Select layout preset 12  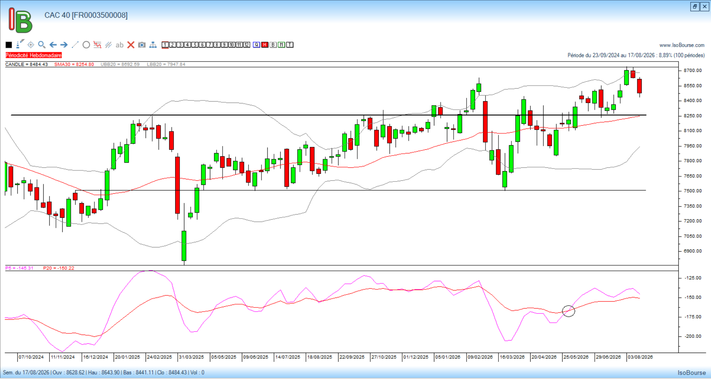(247, 45)
